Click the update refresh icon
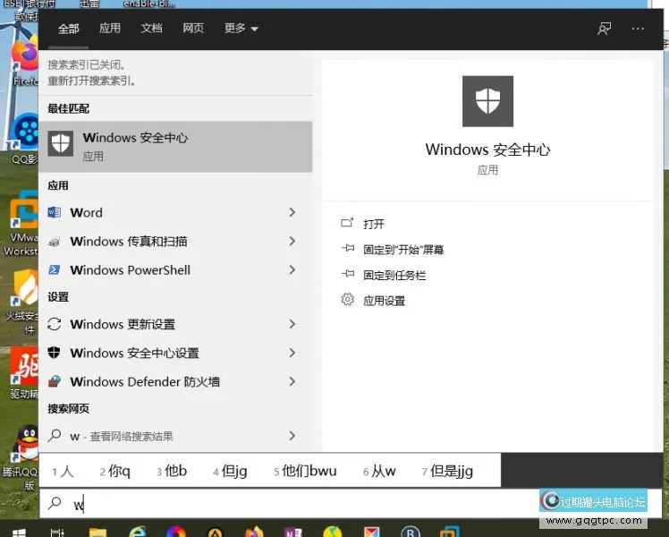The width and height of the screenshot is (669, 537). click(55, 324)
